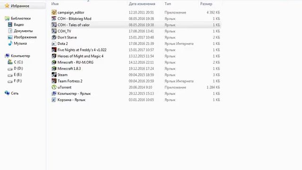
Task: Select the Team Fortress 2 icon
Action: 54,81
